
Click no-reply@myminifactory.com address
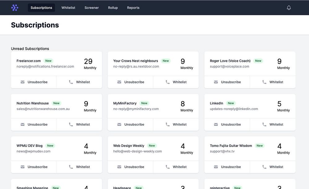pyautogui.click(x=136, y=109)
